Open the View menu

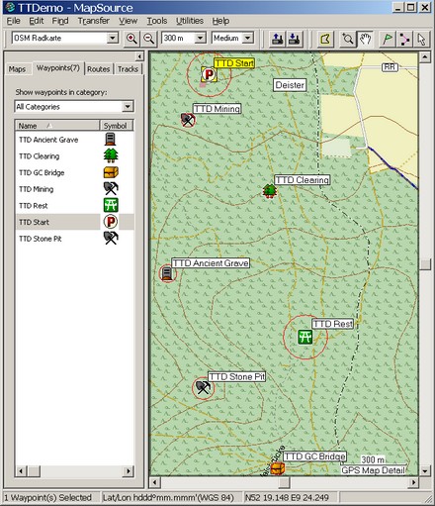pos(129,21)
